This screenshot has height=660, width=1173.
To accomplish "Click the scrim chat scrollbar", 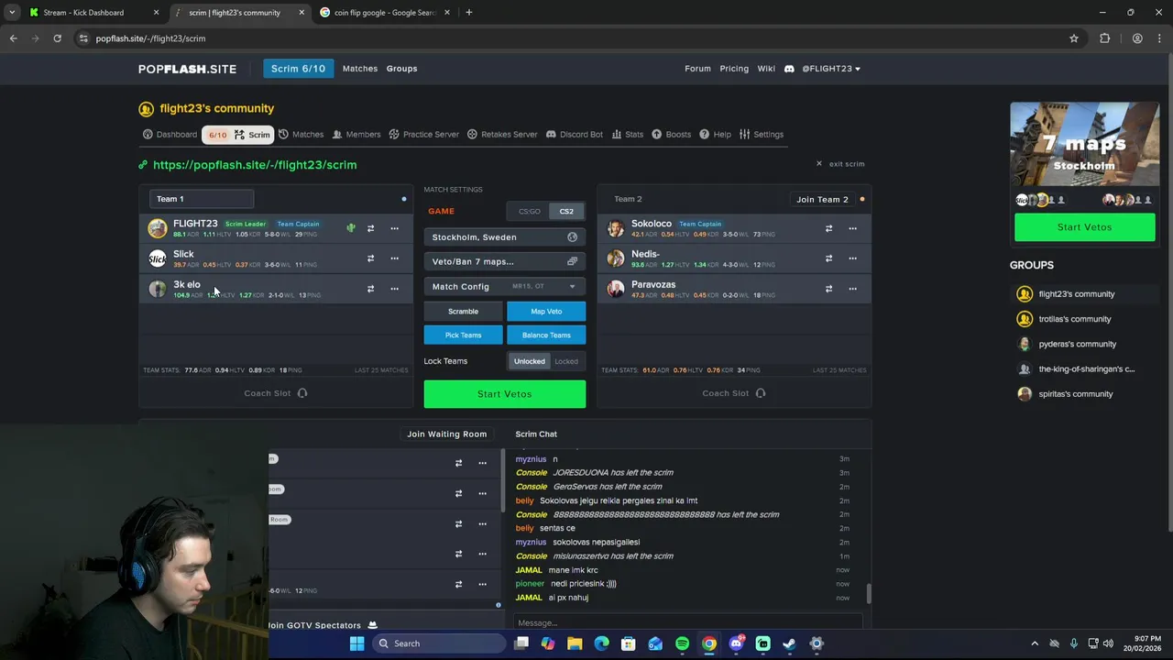I will click(x=869, y=594).
